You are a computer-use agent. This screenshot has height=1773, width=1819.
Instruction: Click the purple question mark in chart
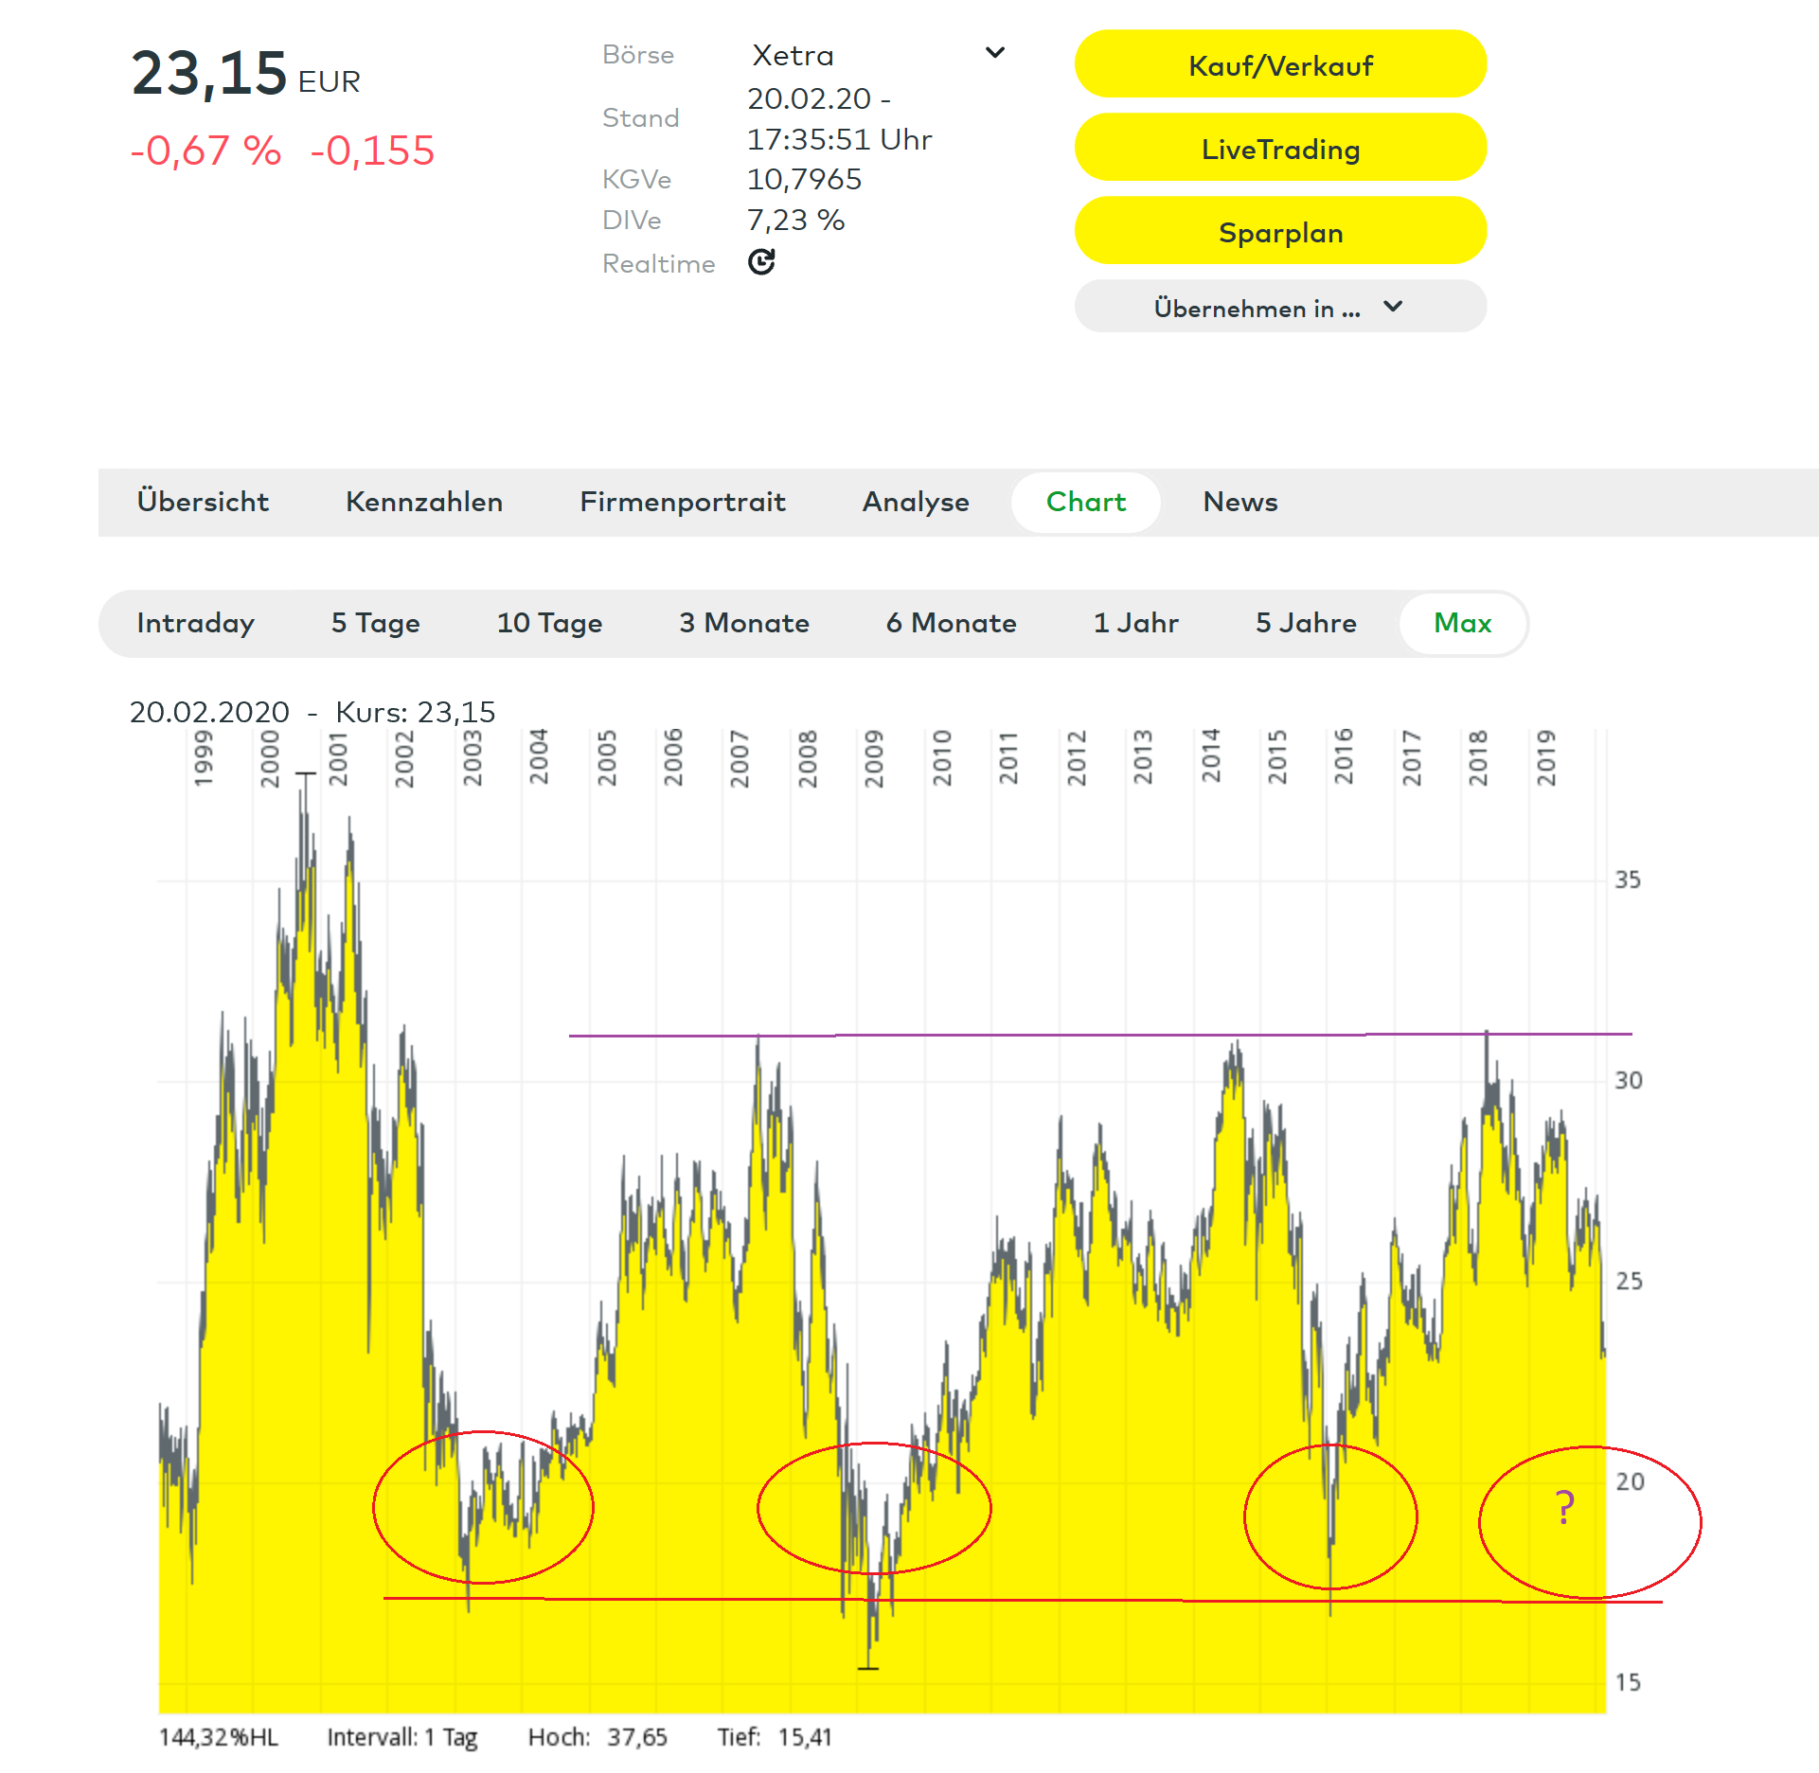click(1564, 1506)
